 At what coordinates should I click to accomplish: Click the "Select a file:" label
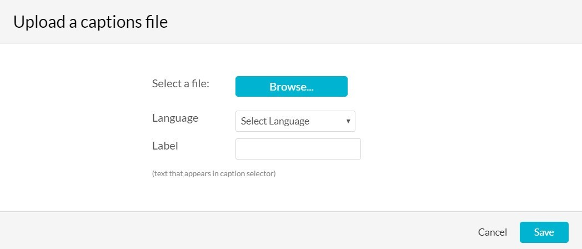pos(180,83)
